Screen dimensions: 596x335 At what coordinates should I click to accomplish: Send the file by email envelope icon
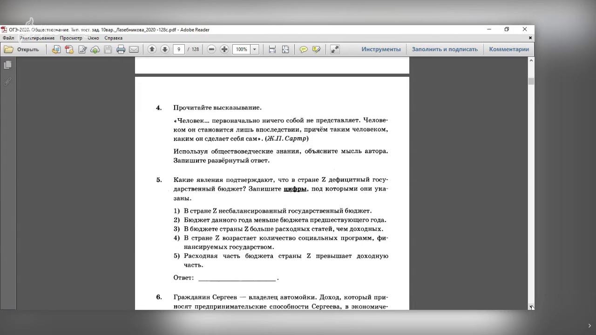[x=134, y=49]
